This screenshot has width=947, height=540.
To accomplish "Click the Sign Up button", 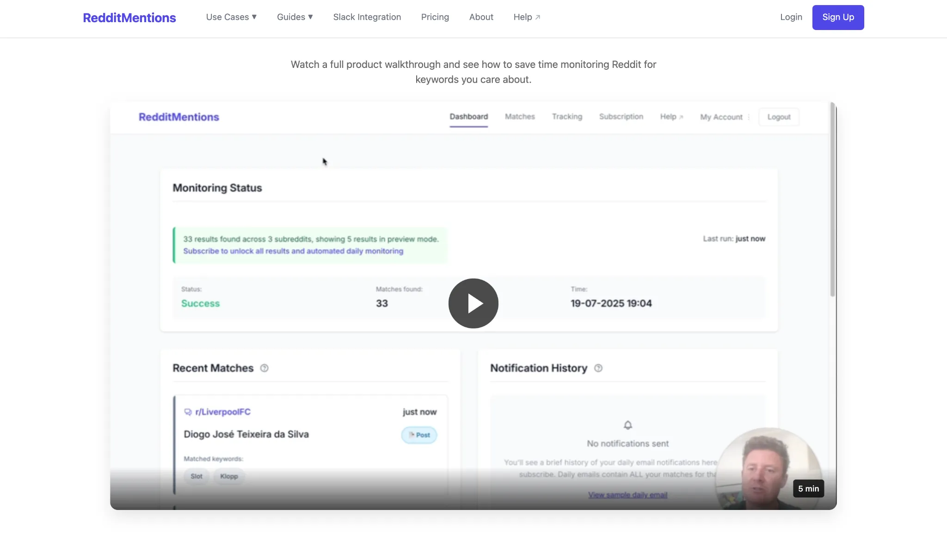I will (x=837, y=18).
